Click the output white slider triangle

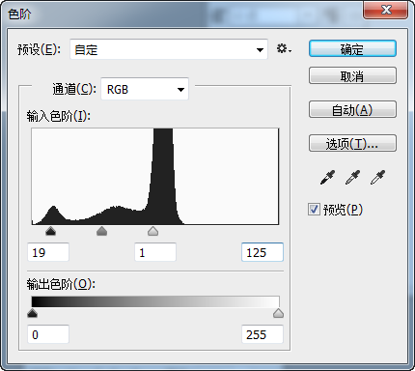point(278,313)
